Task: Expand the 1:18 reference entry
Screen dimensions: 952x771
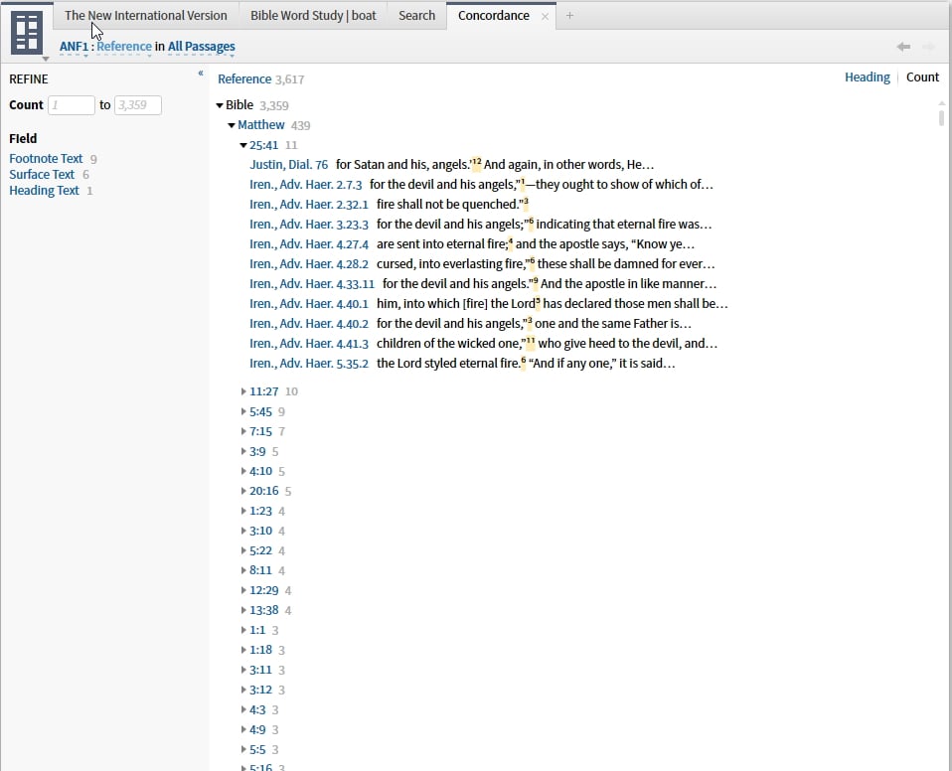Action: point(243,650)
